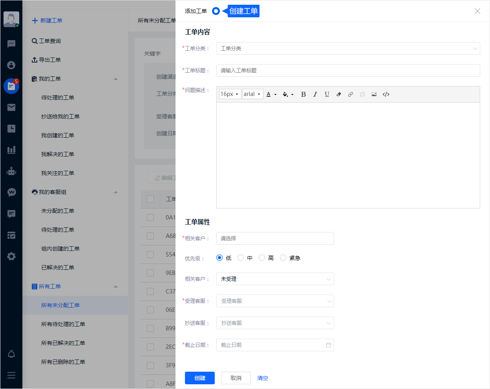Click the eraser clear-format icon
Image resolution: width=490 pixels, height=389 pixels.
pos(338,94)
